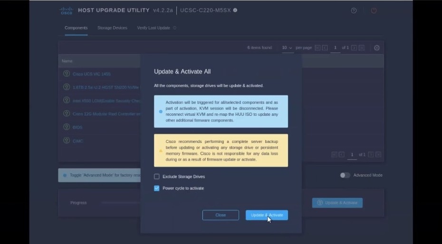Go to next page in top pagination
Image resolution: width=442 pixels, height=244 pixels.
pyautogui.click(x=354, y=48)
